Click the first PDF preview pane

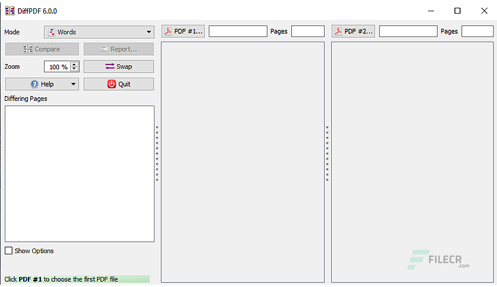tap(243, 162)
